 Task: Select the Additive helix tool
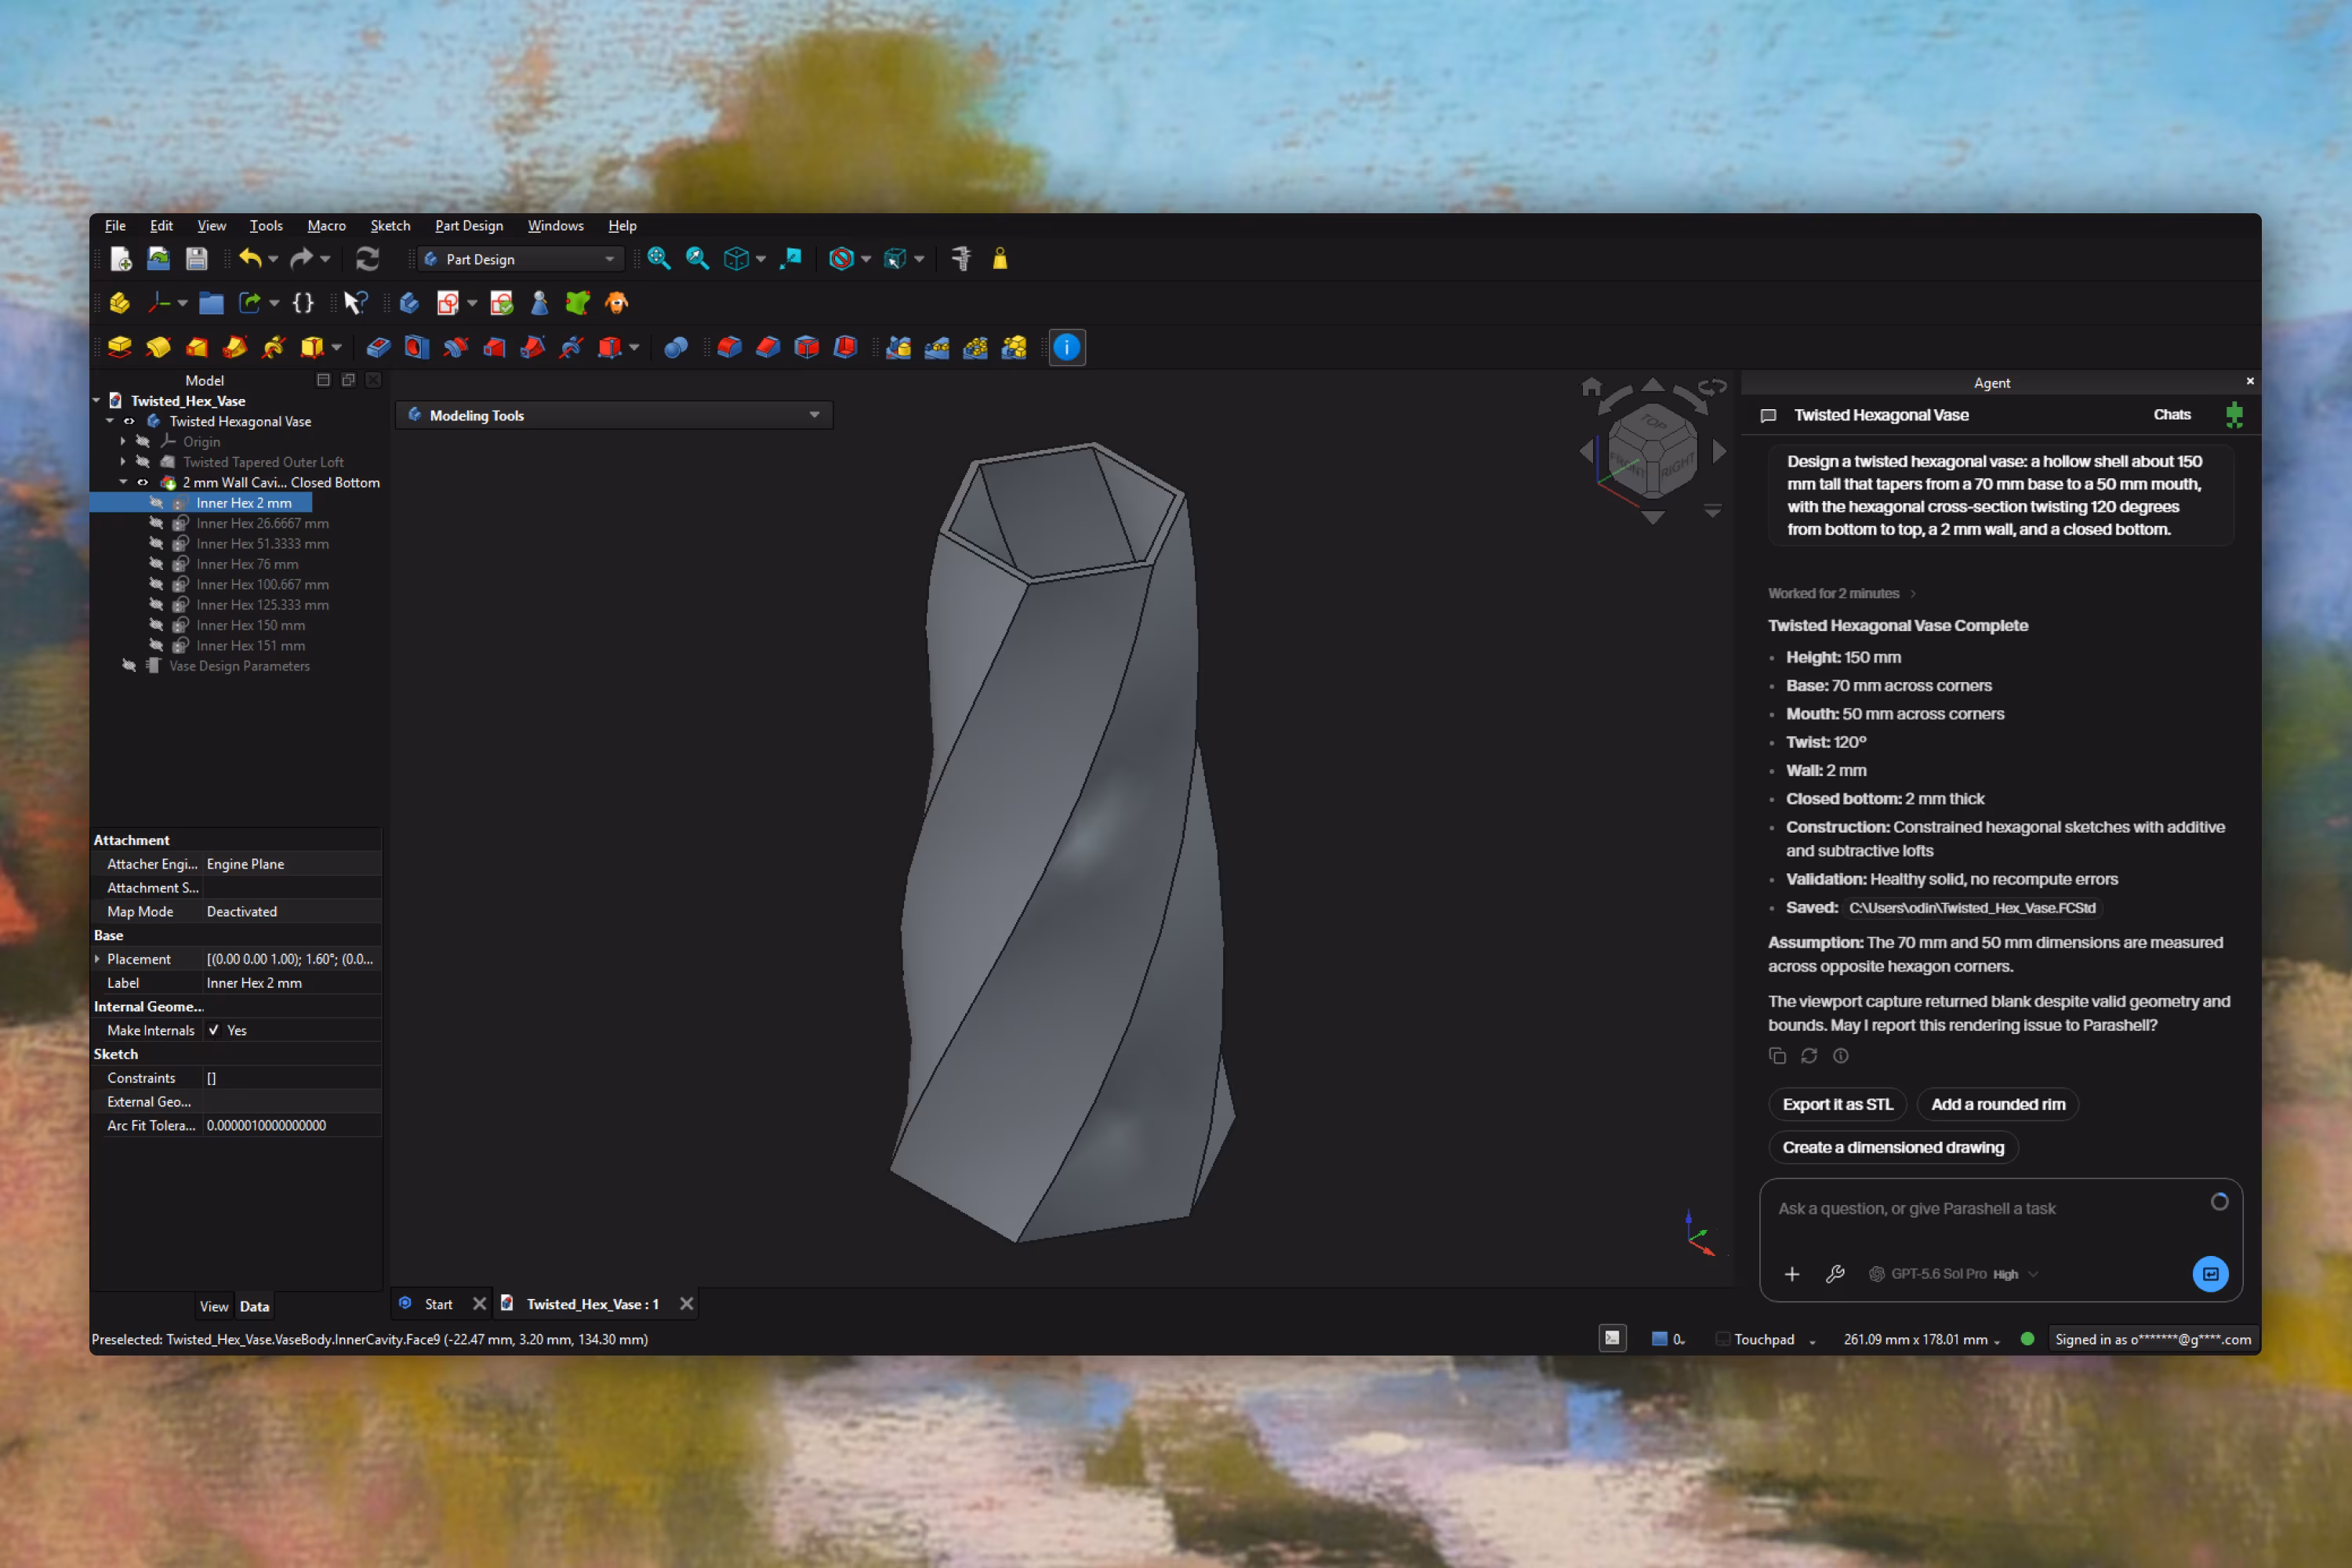pyautogui.click(x=274, y=347)
